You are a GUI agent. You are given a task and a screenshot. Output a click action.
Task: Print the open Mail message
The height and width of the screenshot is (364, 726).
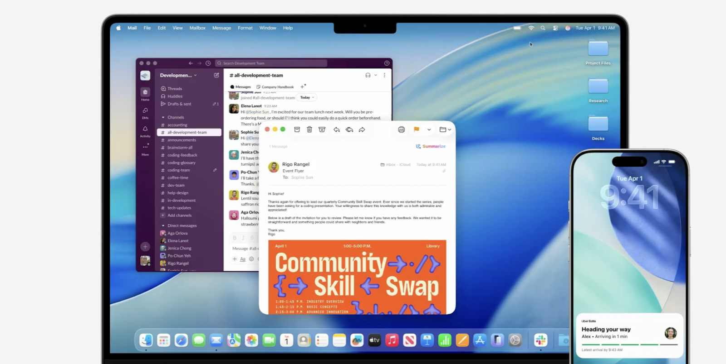(x=402, y=129)
